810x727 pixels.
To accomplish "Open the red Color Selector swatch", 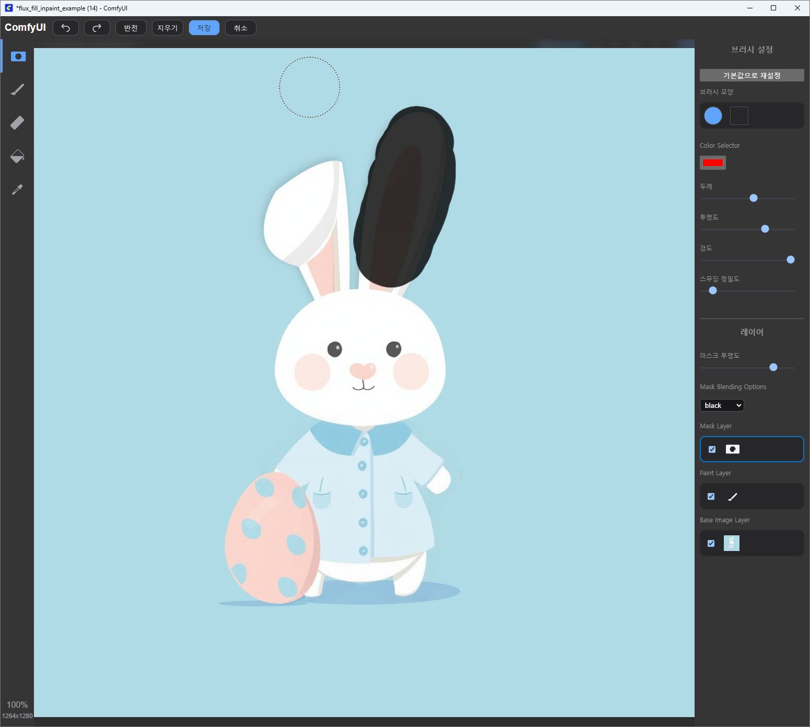I will 713,162.
